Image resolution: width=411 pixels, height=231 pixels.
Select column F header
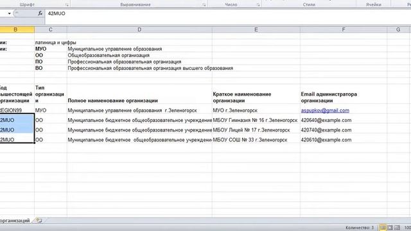pos(344,30)
